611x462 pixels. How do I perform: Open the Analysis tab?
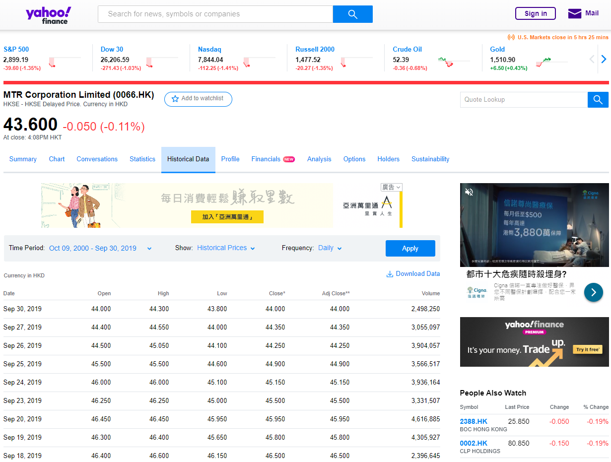[x=319, y=159]
